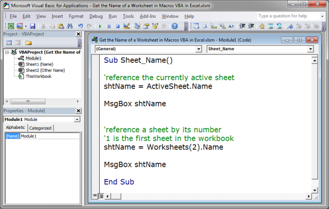This screenshot has height=209, width=329.
Task: Click the Outdent icon
Action: tap(251, 26)
